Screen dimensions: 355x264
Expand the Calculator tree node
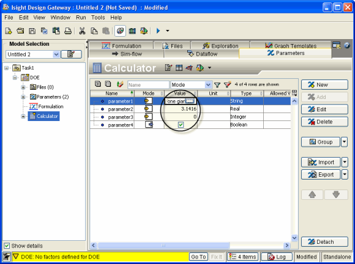pyautogui.click(x=23, y=116)
